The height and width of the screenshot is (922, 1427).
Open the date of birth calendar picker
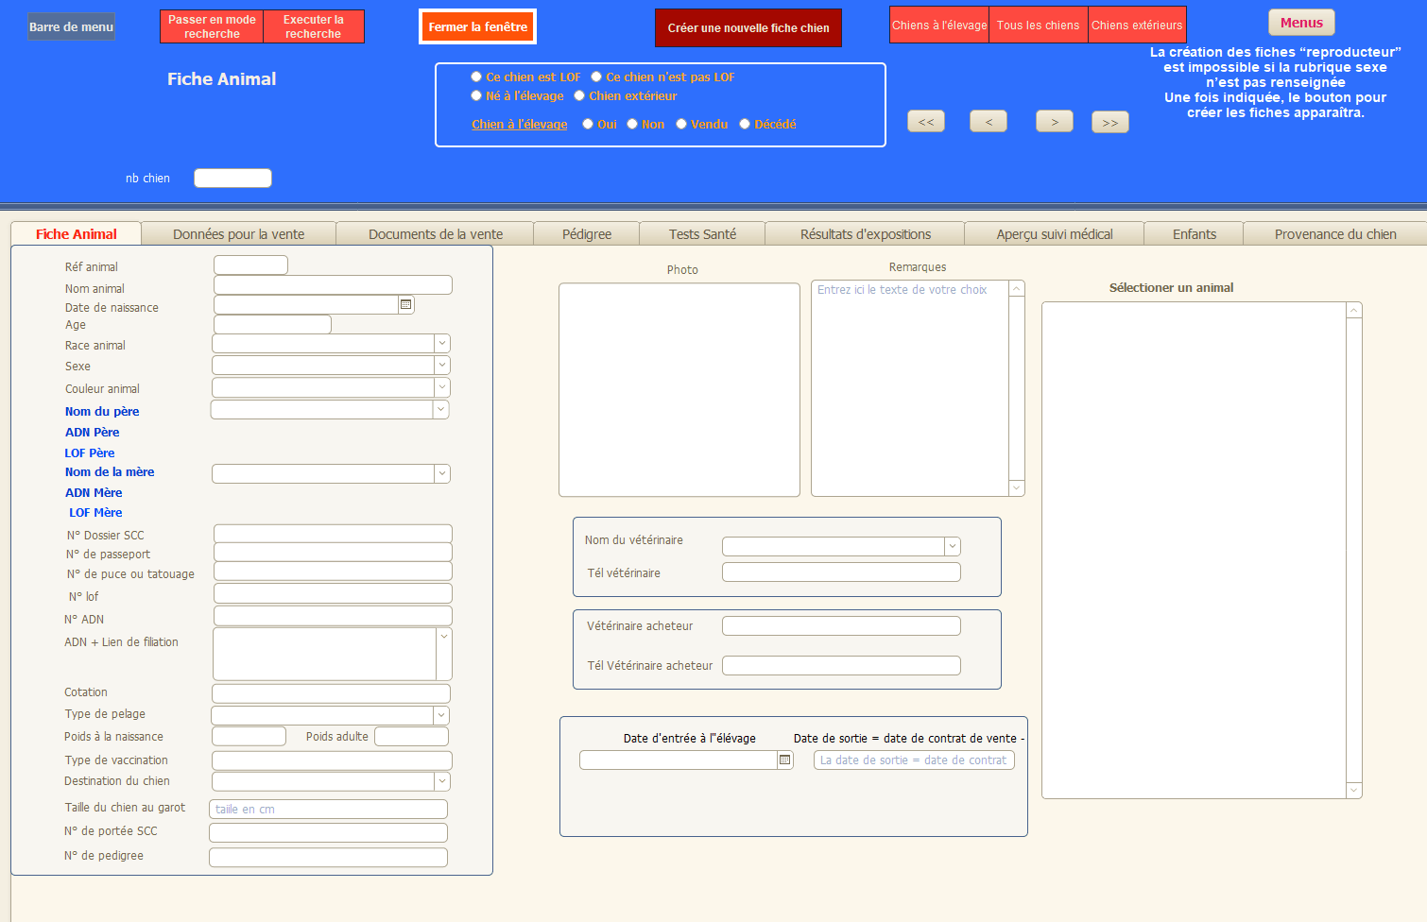[x=406, y=304]
